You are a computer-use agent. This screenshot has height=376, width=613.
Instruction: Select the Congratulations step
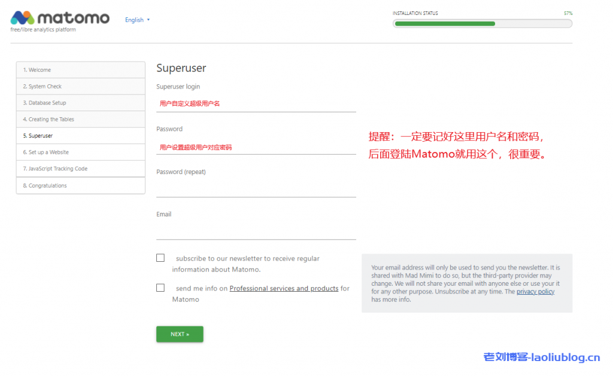[80, 185]
